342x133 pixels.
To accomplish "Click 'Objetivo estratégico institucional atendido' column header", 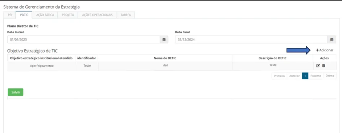I will (41, 58).
